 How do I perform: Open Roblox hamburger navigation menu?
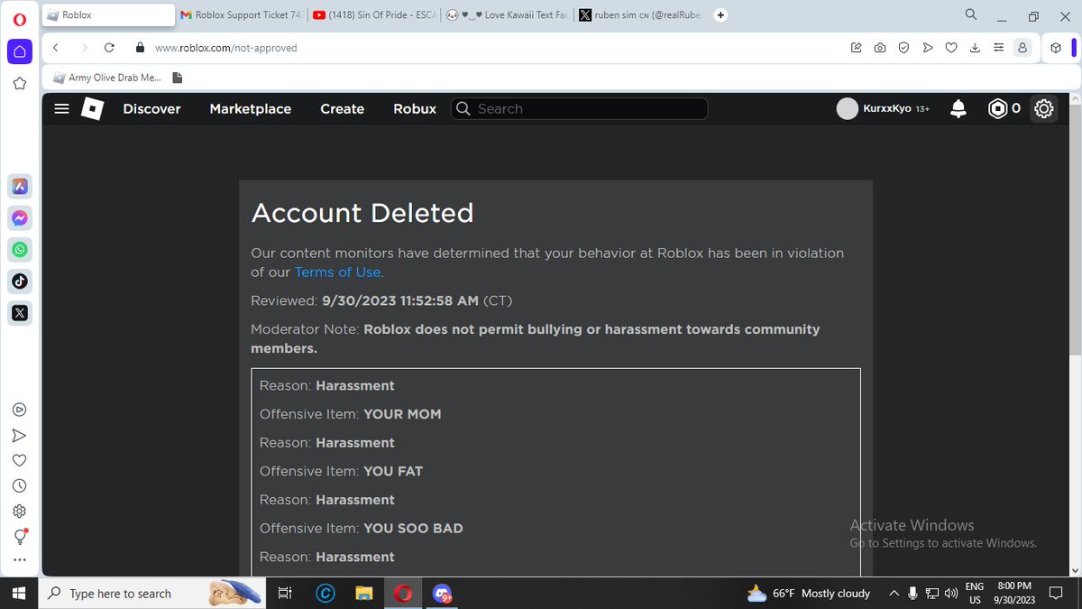61,109
